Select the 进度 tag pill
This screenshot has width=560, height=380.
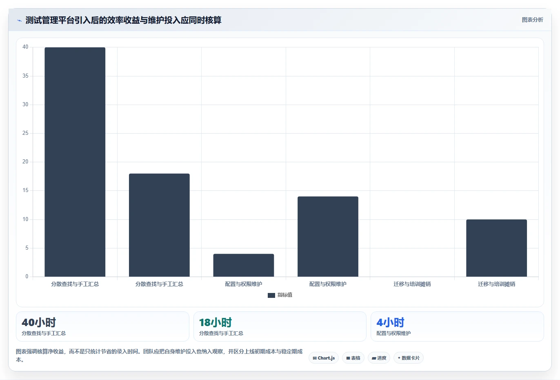click(379, 358)
